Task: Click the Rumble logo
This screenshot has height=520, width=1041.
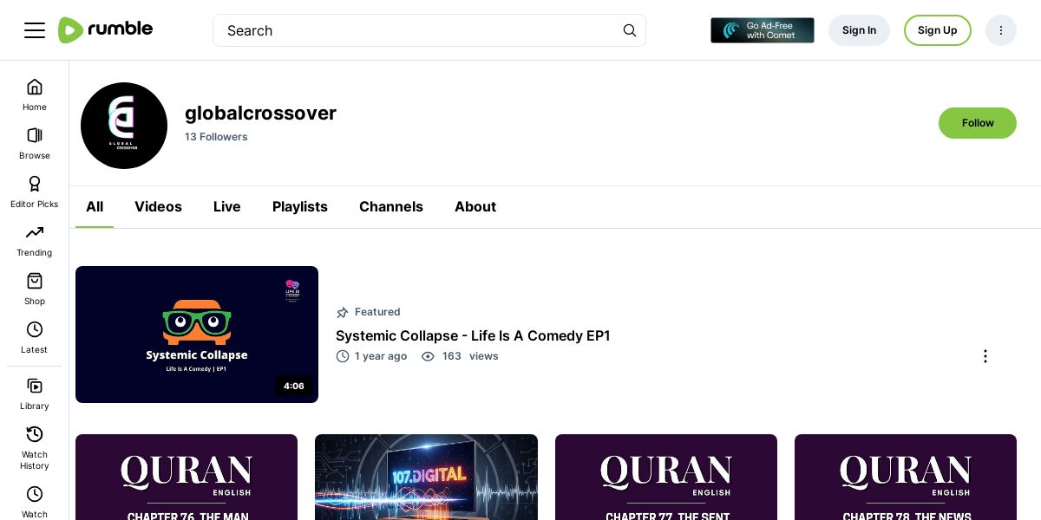Action: click(x=105, y=30)
